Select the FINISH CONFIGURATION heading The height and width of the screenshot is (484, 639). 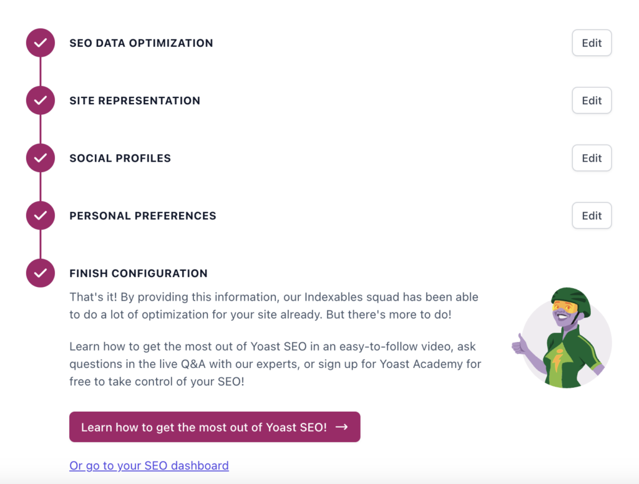click(x=139, y=273)
